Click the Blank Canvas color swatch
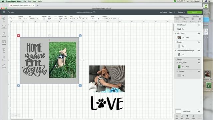 [178, 111]
